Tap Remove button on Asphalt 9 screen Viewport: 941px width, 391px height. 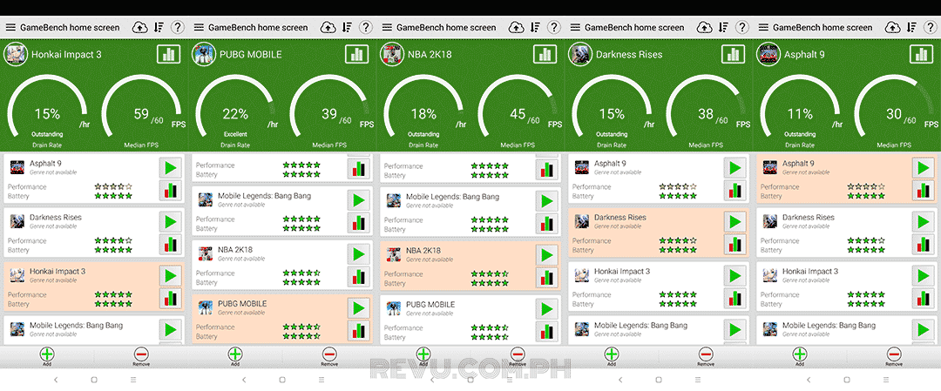click(x=894, y=356)
